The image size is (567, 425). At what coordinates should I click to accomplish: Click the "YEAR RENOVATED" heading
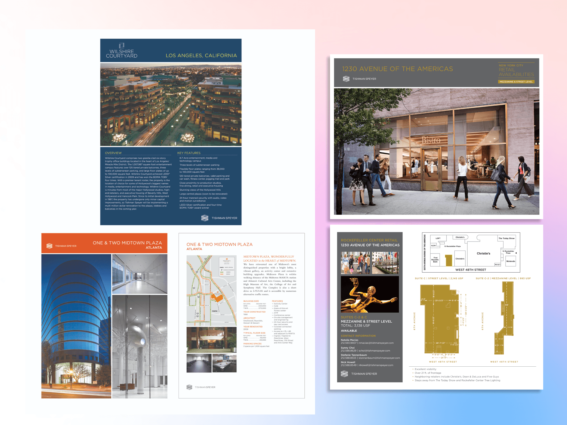point(253,327)
